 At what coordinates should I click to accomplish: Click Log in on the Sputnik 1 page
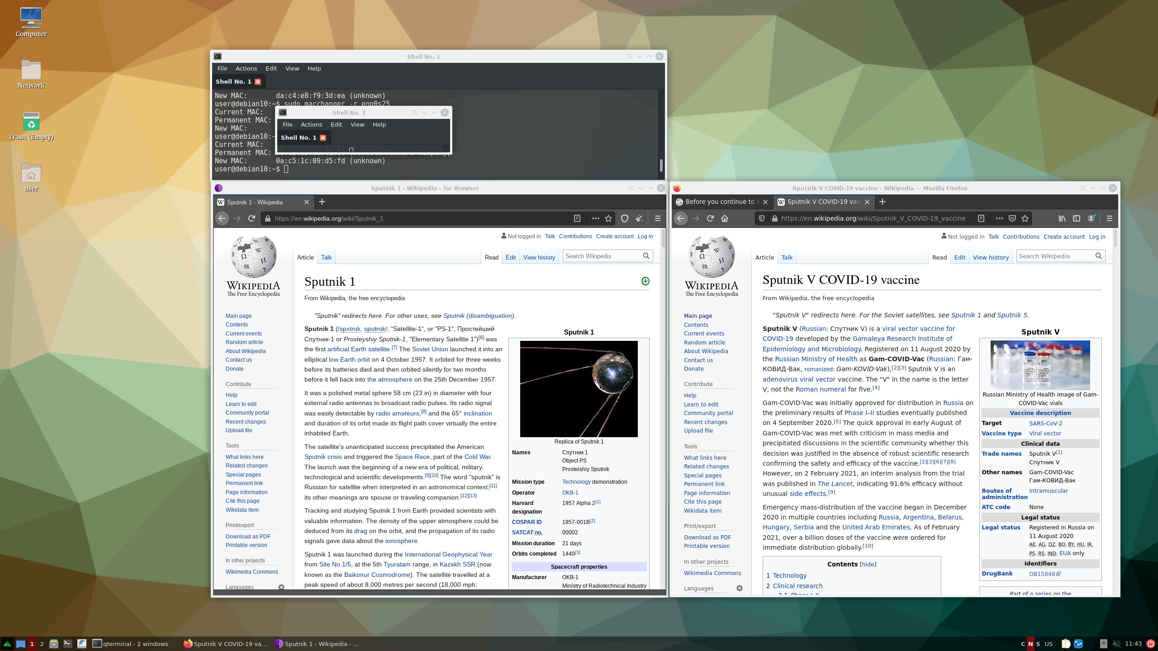click(645, 236)
